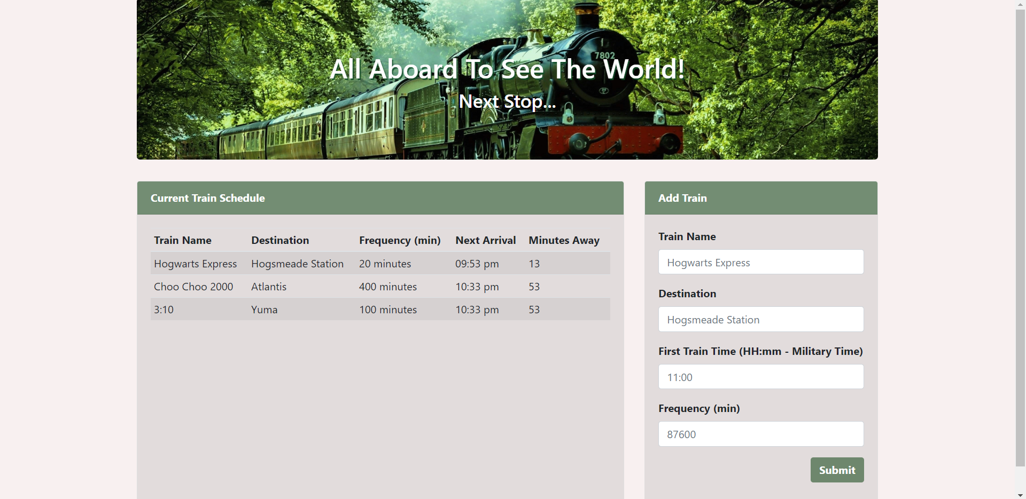Click the Train Name column header

(182, 240)
